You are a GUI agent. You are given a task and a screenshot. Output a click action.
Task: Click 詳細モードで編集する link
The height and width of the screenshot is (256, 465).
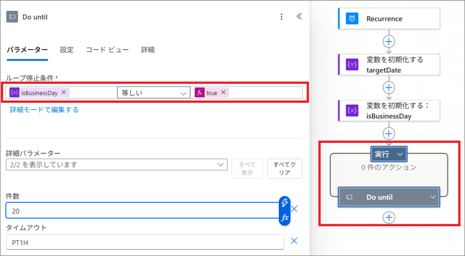click(44, 110)
